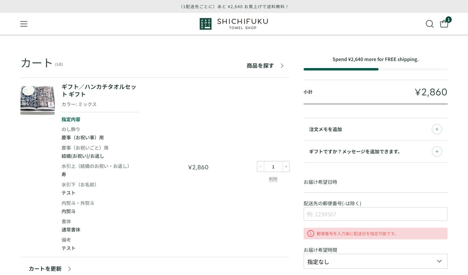Click the postal code input field
Image resolution: width=468 pixels, height=275 pixels.
point(375,214)
